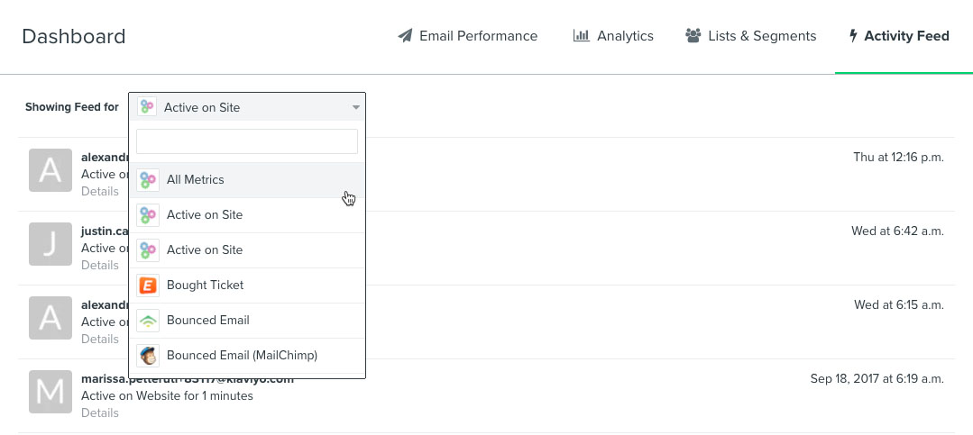This screenshot has width=973, height=435.
Task: Choose Bounced Email (MailChimp) from the dropdown list
Action: [x=242, y=356]
